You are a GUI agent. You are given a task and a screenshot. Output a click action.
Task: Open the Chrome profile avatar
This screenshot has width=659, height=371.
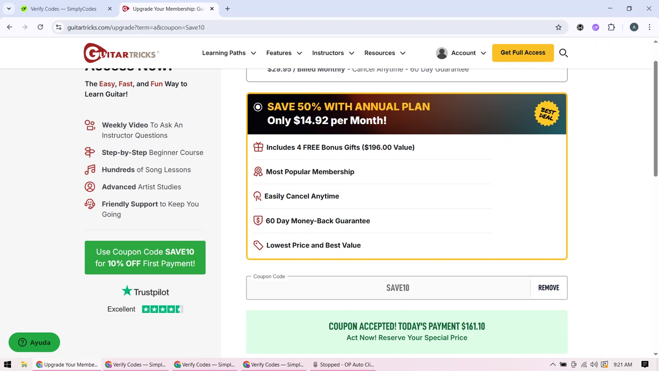tap(634, 27)
